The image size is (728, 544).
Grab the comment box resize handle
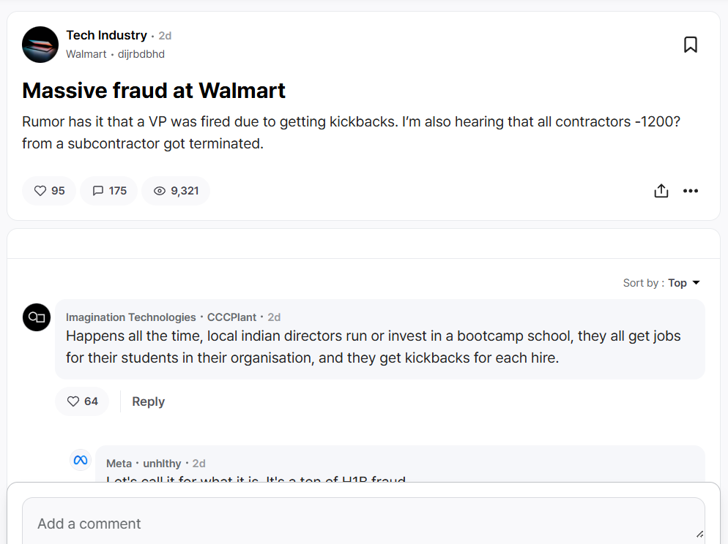(699, 534)
